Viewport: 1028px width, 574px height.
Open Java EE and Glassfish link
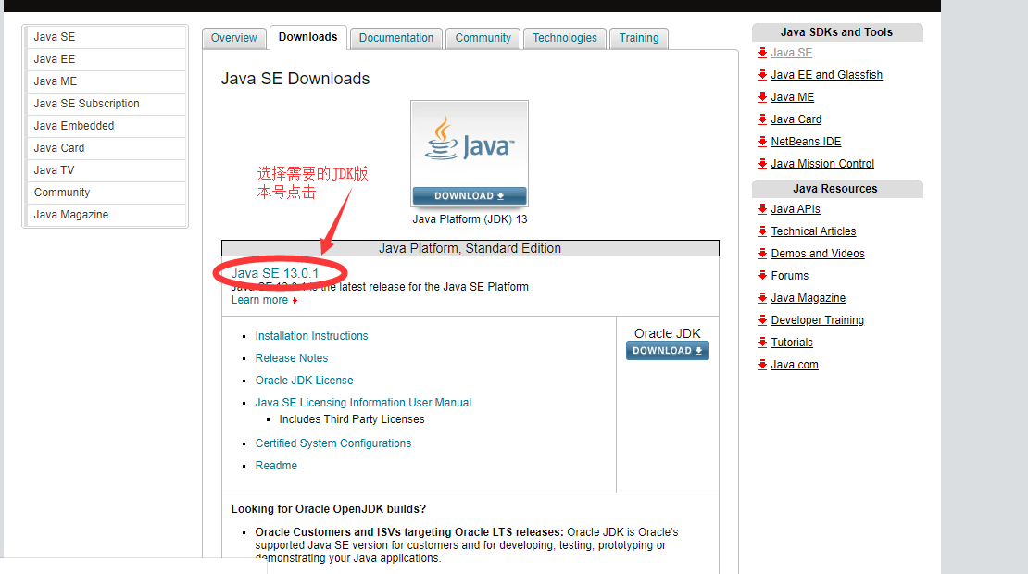(827, 75)
